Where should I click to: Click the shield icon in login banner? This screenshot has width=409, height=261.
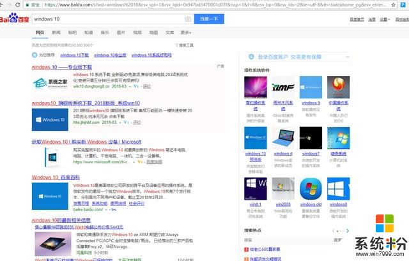pos(251,57)
